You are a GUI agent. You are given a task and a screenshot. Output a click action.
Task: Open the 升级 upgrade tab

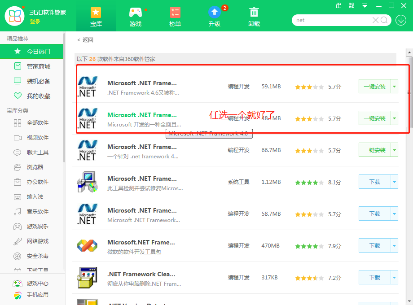[215, 17]
